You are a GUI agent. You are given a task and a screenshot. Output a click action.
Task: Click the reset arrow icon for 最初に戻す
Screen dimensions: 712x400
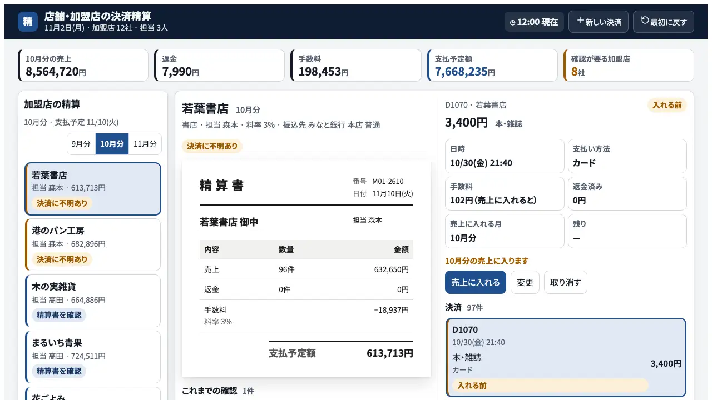(645, 21)
